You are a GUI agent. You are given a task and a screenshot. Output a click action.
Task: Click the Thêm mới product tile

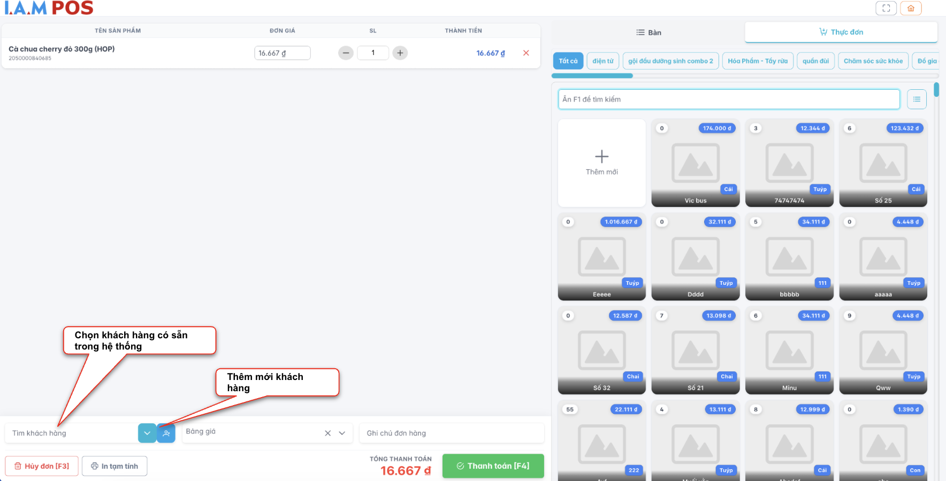point(601,162)
